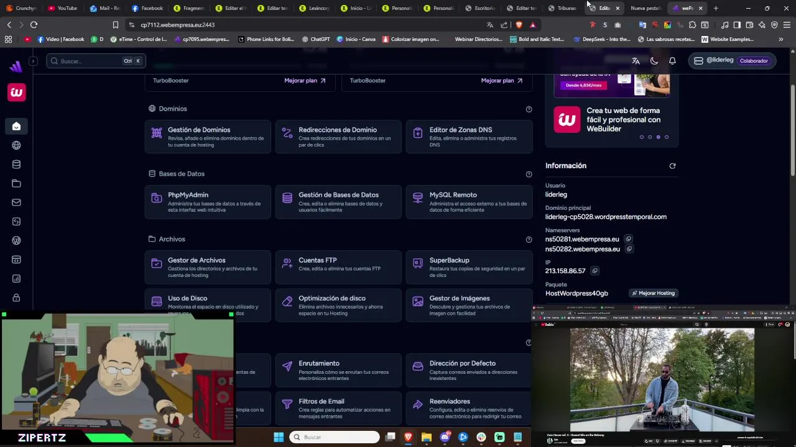Open Editor de Zonas DNS card

pos(470,137)
